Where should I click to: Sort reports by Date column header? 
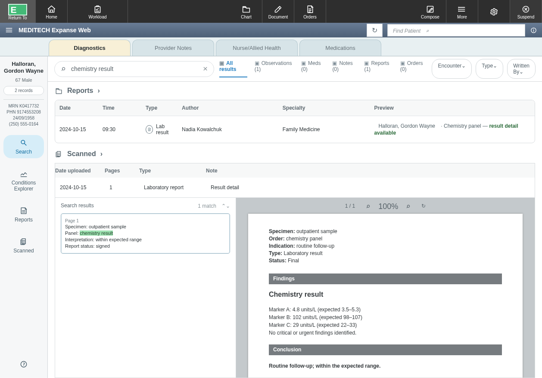point(65,108)
